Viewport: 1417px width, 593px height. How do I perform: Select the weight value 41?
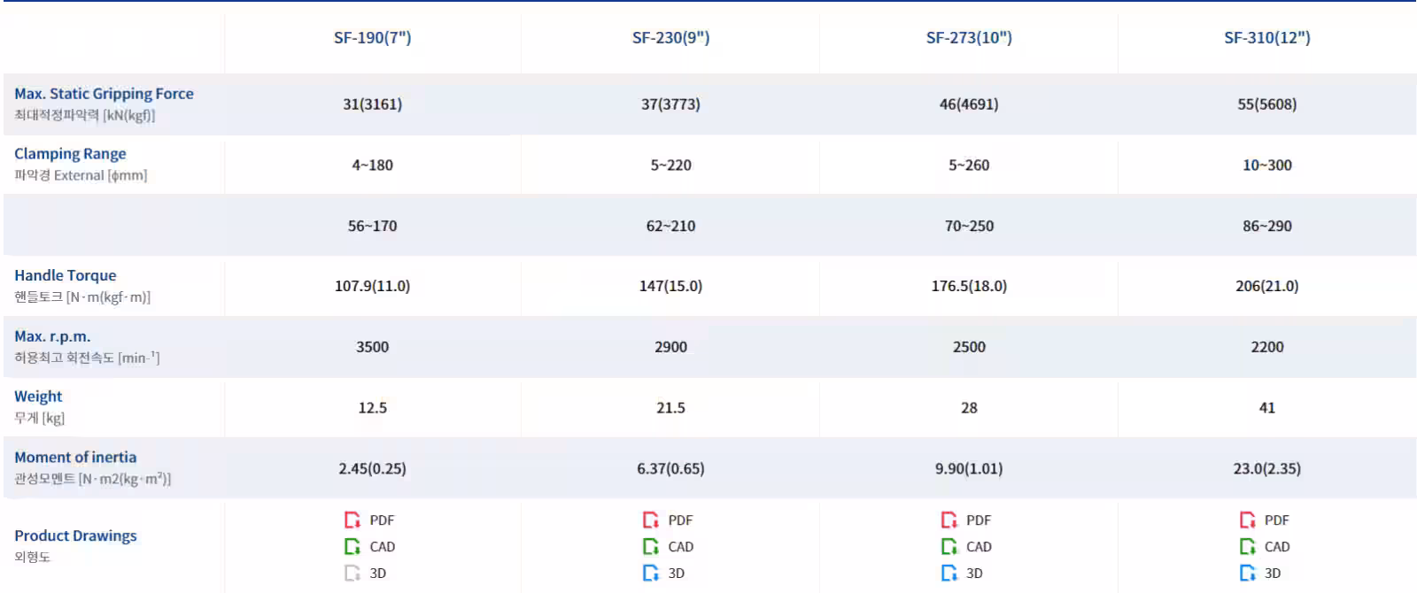click(1267, 408)
